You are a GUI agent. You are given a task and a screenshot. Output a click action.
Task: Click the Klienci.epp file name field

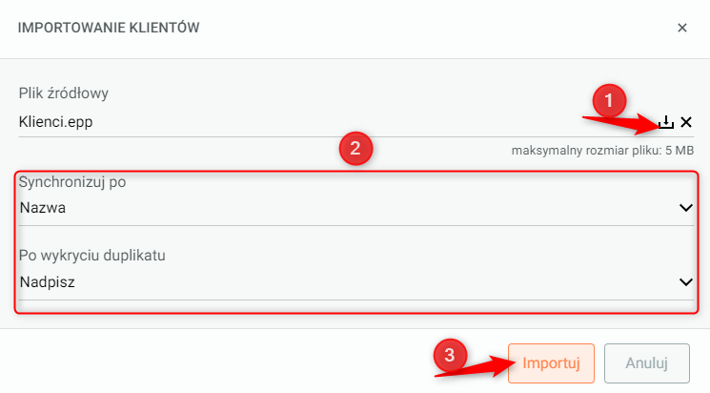pyautogui.click(x=286, y=122)
